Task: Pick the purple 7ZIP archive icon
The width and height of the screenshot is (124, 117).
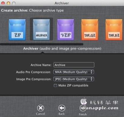Action: click(x=65, y=30)
